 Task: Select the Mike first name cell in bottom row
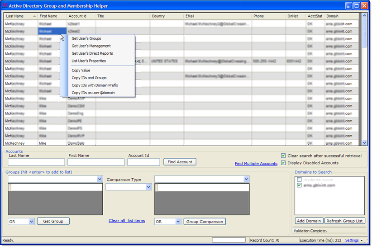pyautogui.click(x=52, y=143)
